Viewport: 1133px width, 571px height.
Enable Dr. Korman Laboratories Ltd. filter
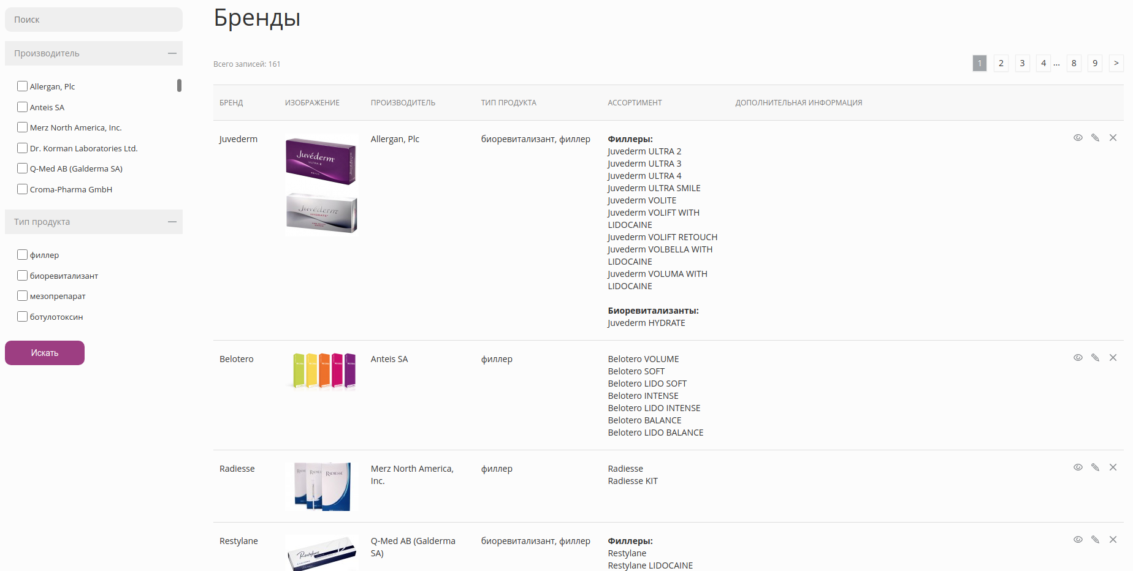click(23, 148)
